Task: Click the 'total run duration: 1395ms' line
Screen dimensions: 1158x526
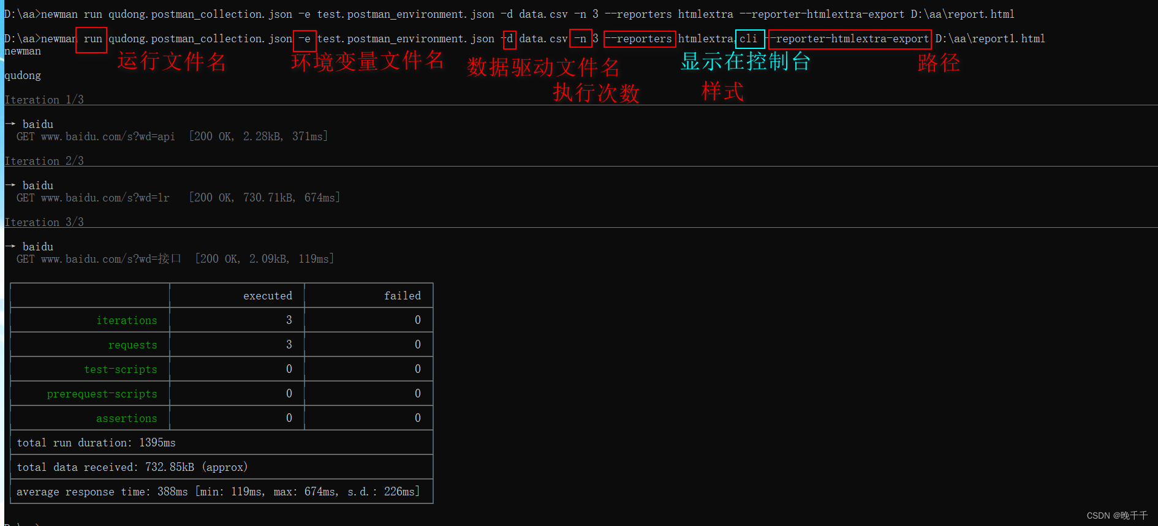Action: [96, 443]
